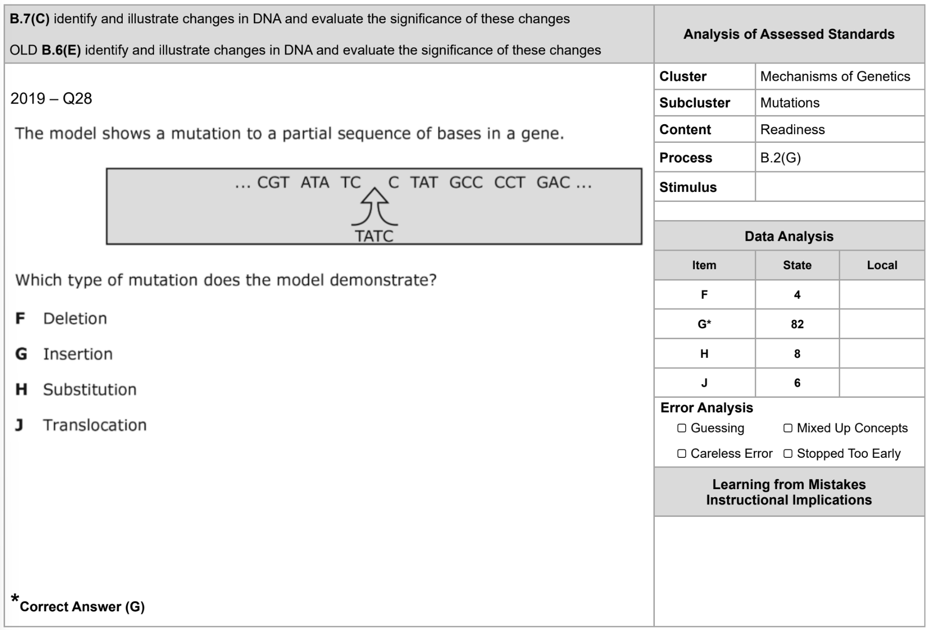The height and width of the screenshot is (630, 929).
Task: Click the B.2(G) process value
Action: (x=781, y=158)
